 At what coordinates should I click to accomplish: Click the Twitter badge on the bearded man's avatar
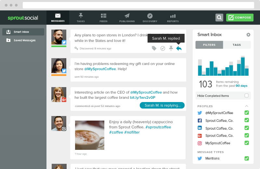64,42
